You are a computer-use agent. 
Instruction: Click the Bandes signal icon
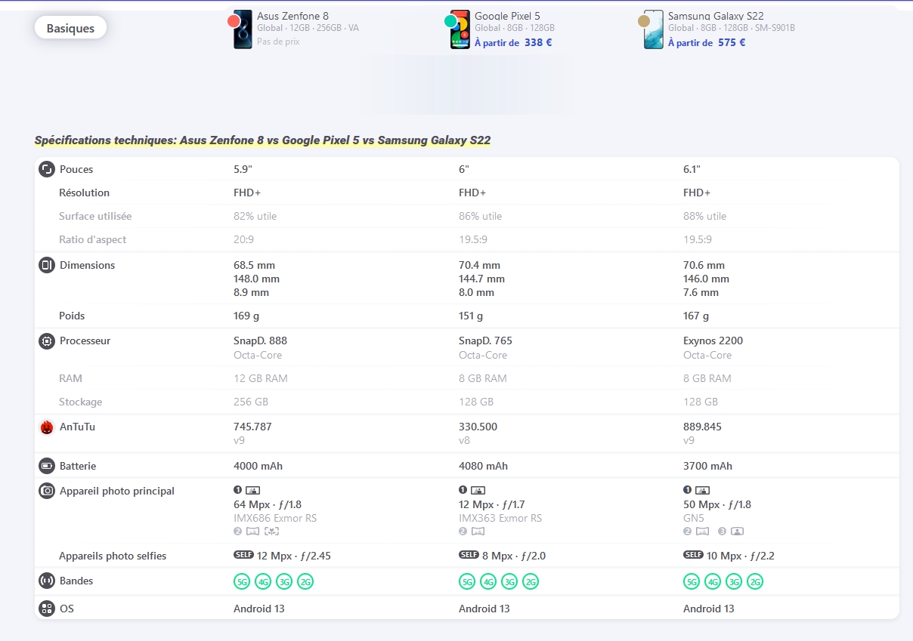tap(47, 581)
